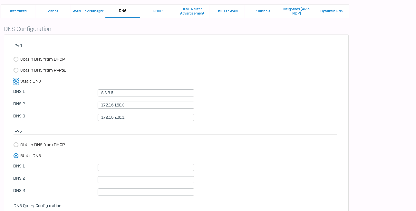
Task: Enable IPv6 Obtain DNS from DHCP
Action: point(16,145)
